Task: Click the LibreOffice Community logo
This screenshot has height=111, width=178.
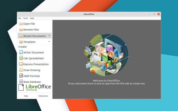Action: pos(35,88)
